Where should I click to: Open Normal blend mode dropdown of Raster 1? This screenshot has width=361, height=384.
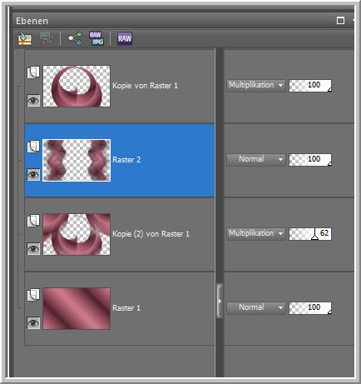[255, 307]
